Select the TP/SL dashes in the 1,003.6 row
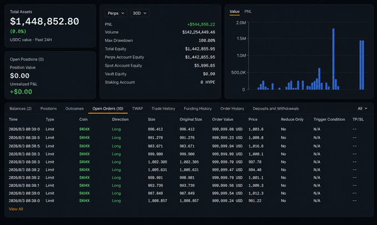Image resolution: width=377 pixels, height=225 pixels. (x=354, y=129)
